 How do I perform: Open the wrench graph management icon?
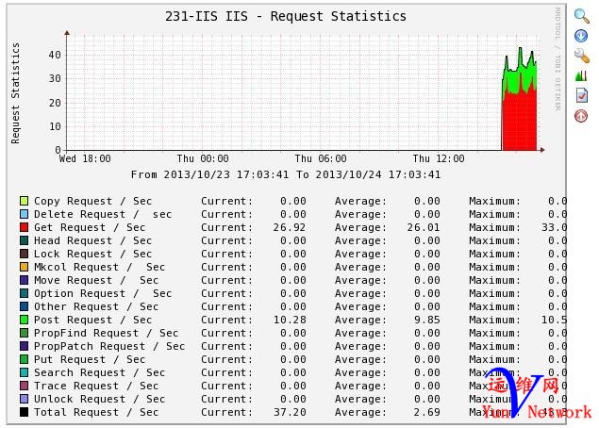581,56
